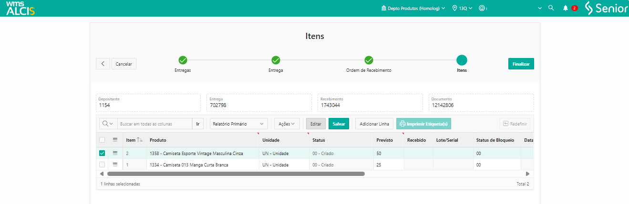
Task: Open the Relatório Primário report dropdown
Action: tap(239, 124)
